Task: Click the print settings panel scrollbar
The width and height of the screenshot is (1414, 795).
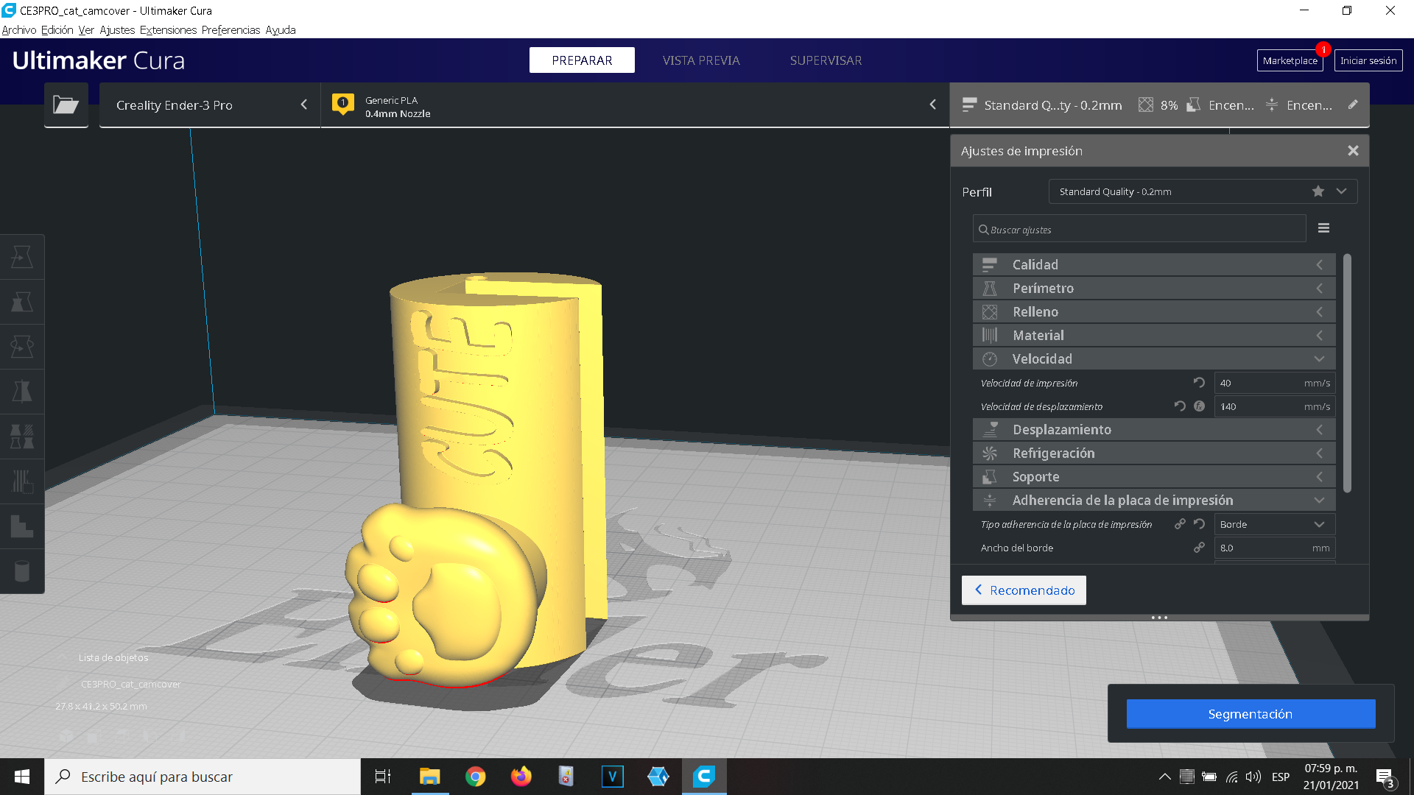Action: pyautogui.click(x=1347, y=373)
